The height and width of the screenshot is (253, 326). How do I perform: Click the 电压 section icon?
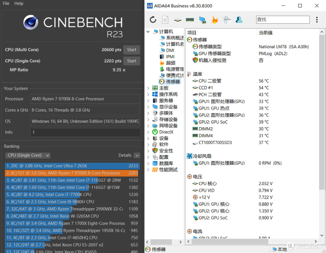(x=189, y=176)
